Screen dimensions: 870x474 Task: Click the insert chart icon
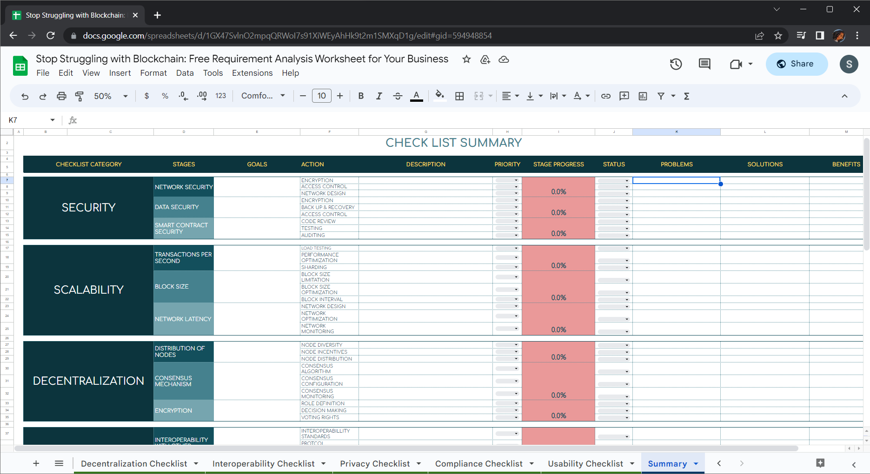click(x=643, y=96)
